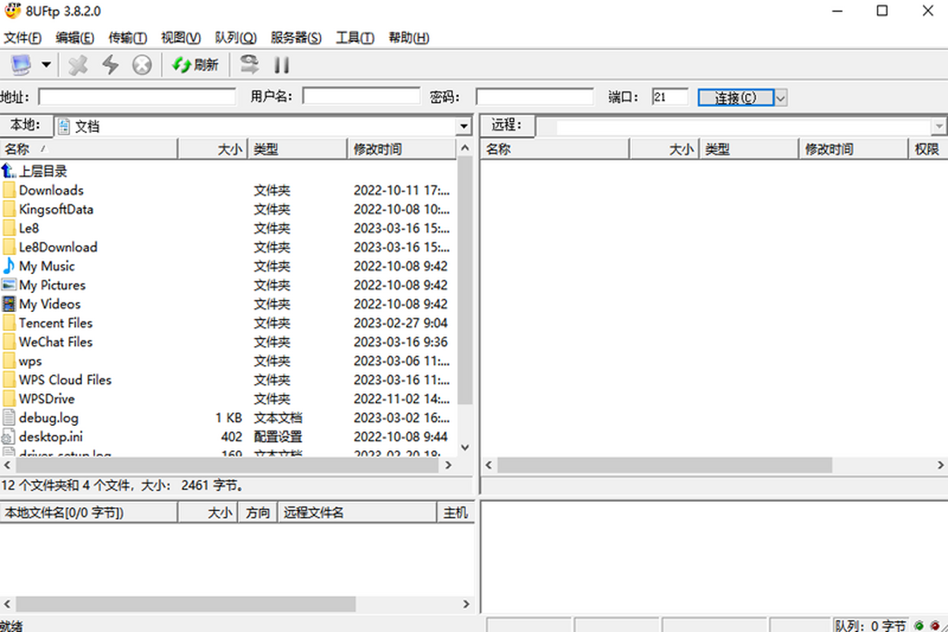
Task: Click the pause transfer toolbar icon
Action: [281, 65]
